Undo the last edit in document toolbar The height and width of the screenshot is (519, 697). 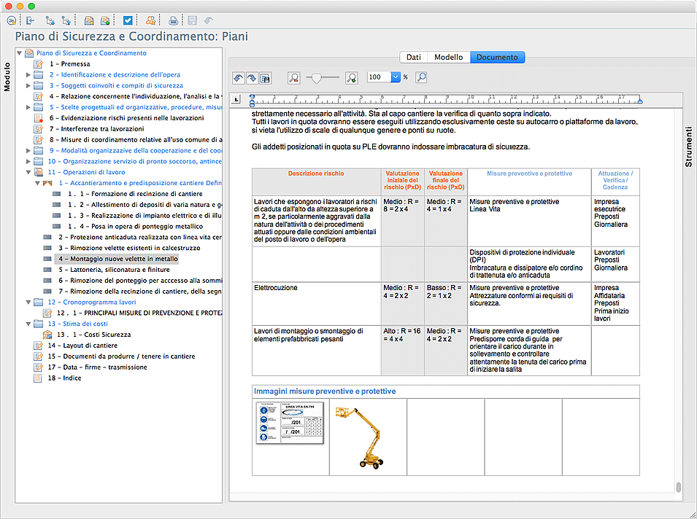point(238,78)
